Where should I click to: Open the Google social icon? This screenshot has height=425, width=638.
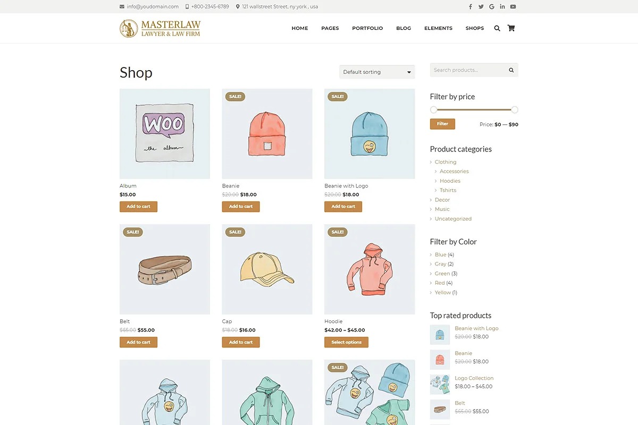pyautogui.click(x=492, y=7)
